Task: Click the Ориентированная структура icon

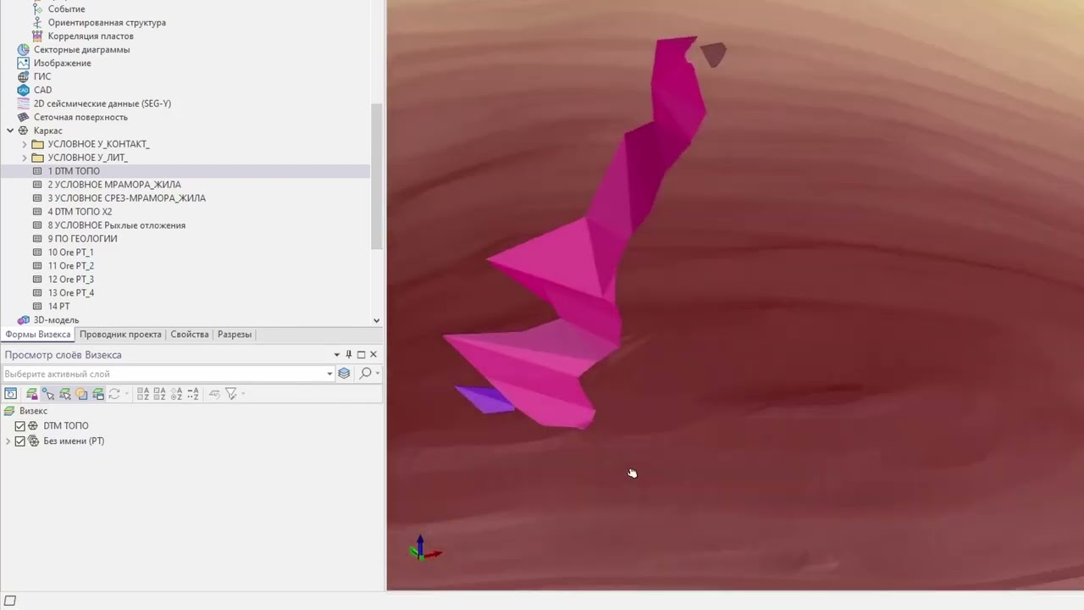Action: click(x=37, y=22)
